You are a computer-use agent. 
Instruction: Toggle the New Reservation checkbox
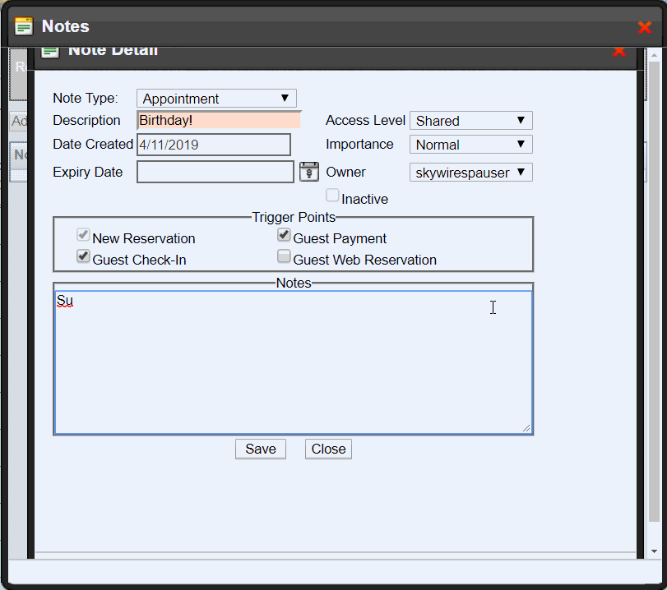pyautogui.click(x=83, y=234)
